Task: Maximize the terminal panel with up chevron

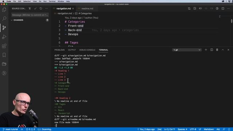Action: 223,50
